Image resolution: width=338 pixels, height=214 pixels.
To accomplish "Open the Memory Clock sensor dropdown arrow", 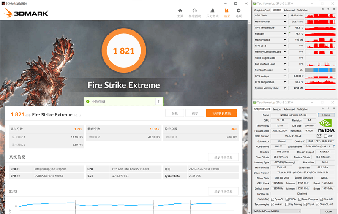I will point(285,22).
